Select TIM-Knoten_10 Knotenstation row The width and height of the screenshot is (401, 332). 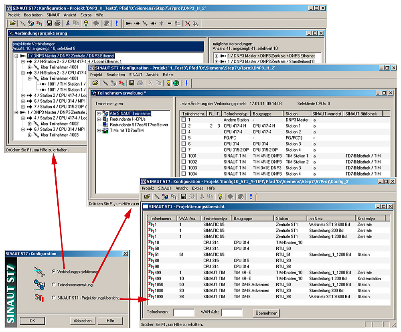pyautogui.click(x=269, y=279)
